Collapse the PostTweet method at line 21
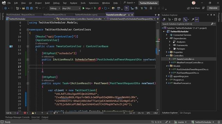 (x=28, y=83)
